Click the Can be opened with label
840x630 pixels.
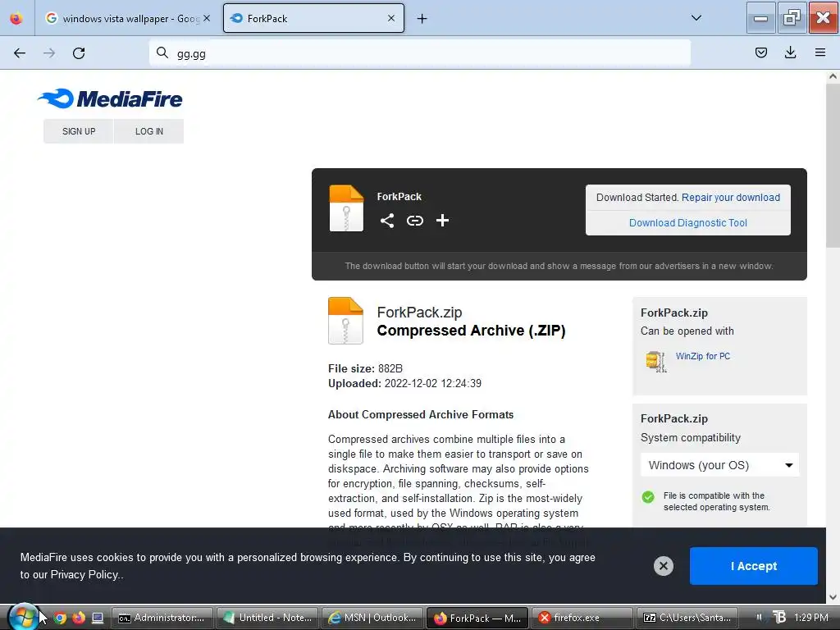(x=687, y=331)
